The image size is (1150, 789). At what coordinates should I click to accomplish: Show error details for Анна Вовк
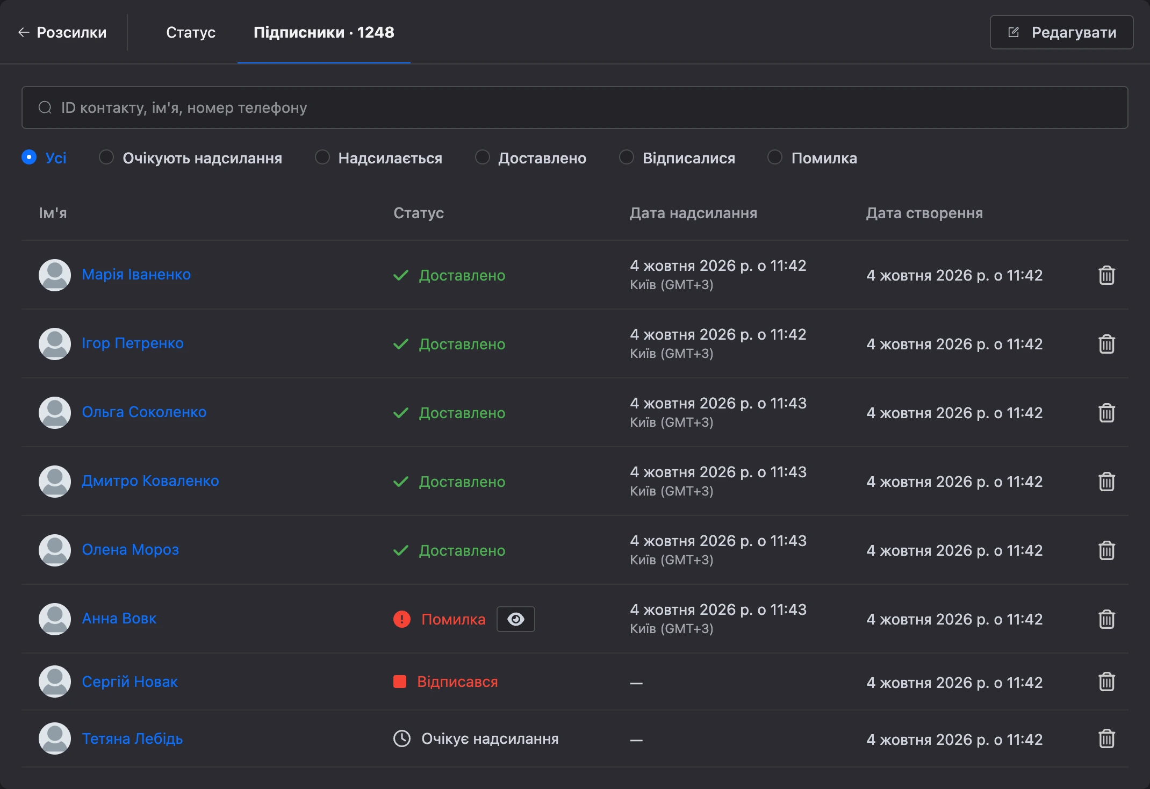coord(515,619)
